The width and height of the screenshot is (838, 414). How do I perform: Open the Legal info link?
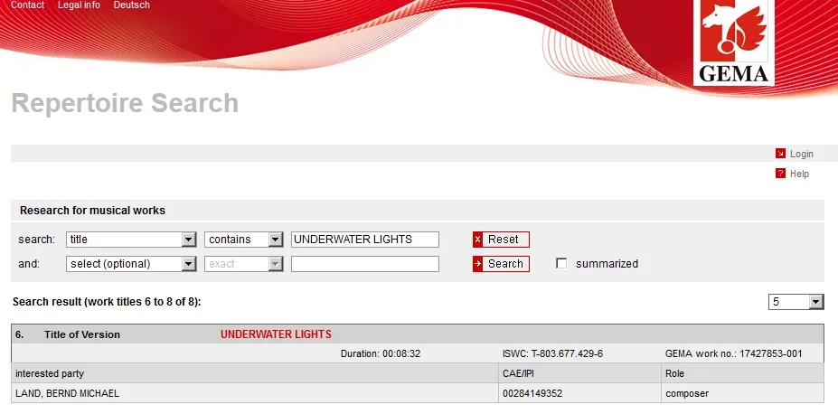click(x=79, y=5)
